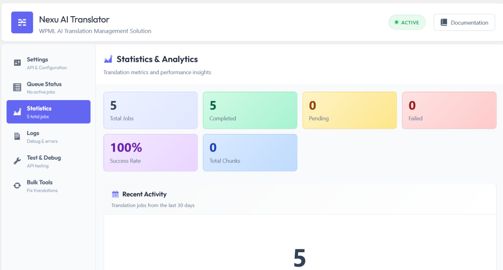
Task: Click the Queue Status list icon
Action: coord(17,87)
